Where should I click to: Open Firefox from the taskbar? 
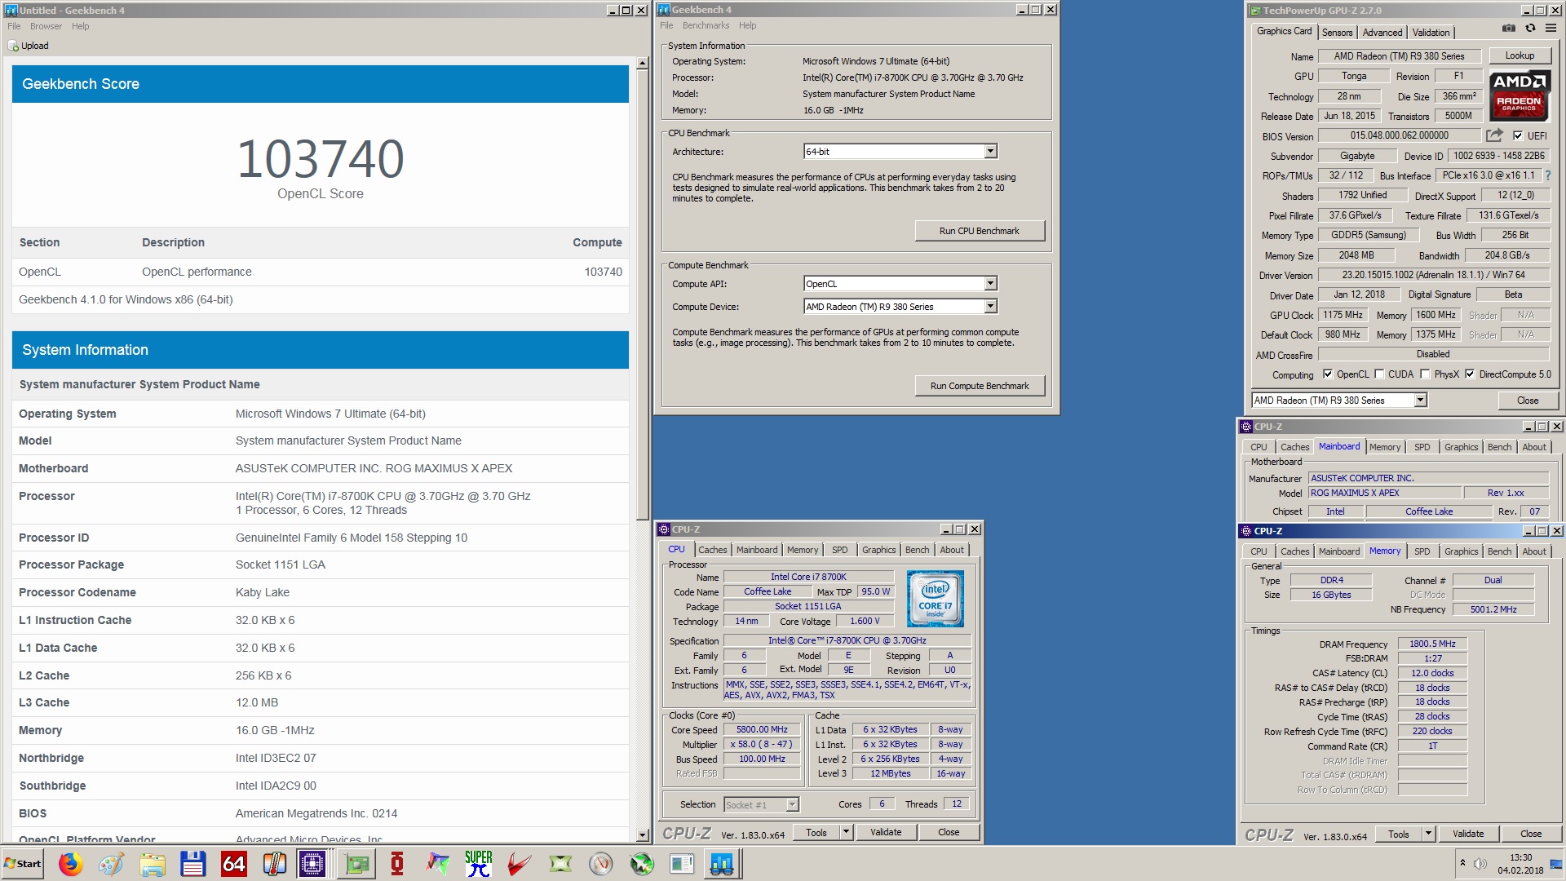pos(71,863)
